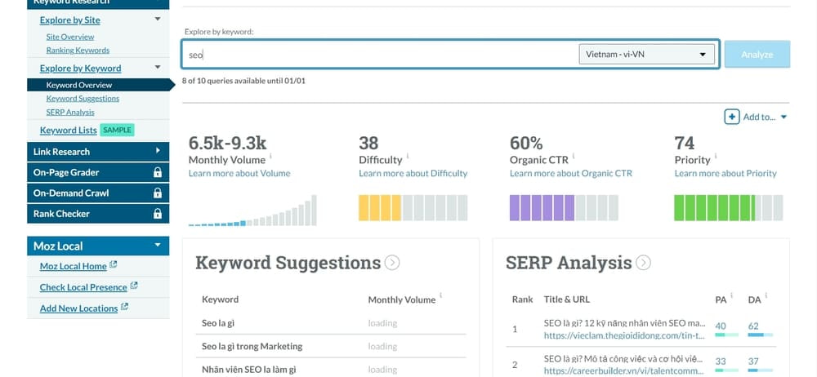Open Learn more about Volume link

[239, 173]
